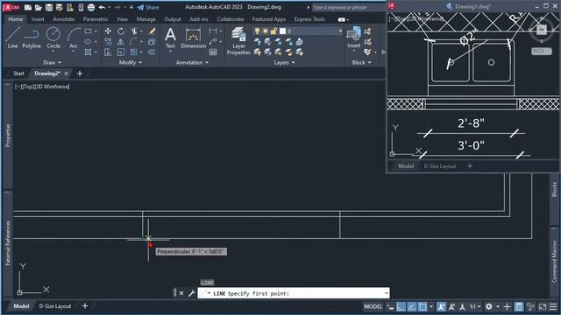
Task: Expand the Modify panel
Action: 131,62
